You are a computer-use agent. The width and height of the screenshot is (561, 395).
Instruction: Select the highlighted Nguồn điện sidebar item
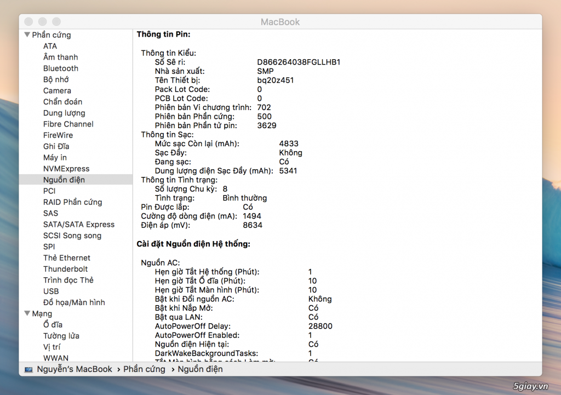click(x=76, y=180)
